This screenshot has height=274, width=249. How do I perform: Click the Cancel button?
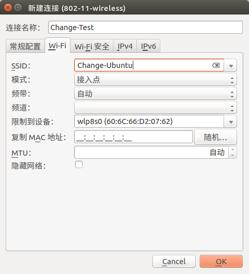[174, 262]
